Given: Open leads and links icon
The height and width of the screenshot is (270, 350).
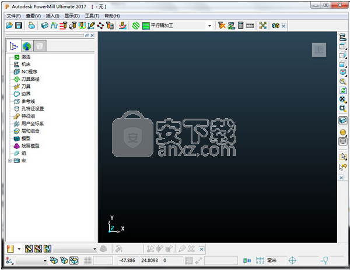Looking at the screenshot, I should pos(82,26).
